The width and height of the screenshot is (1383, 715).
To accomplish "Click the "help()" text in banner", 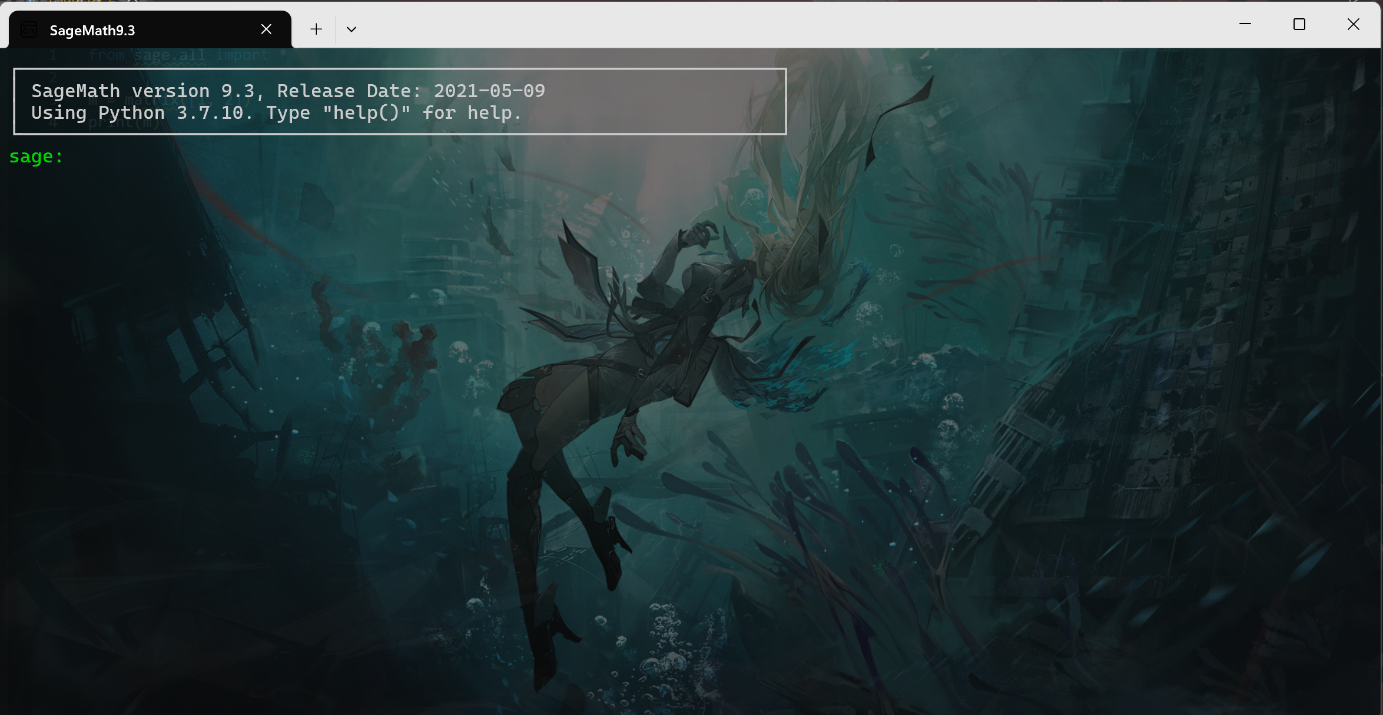I will point(366,113).
